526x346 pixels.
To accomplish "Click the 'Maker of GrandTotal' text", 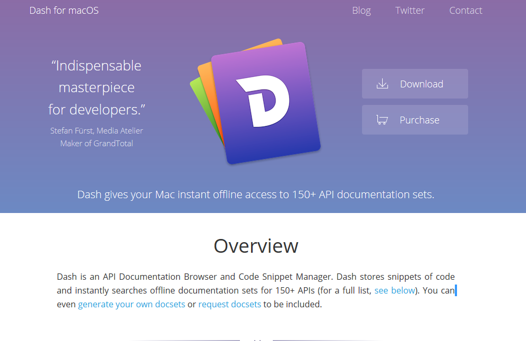I will pyautogui.click(x=97, y=144).
